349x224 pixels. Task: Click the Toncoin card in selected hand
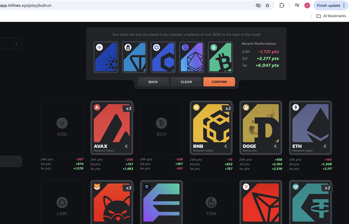coord(134,57)
